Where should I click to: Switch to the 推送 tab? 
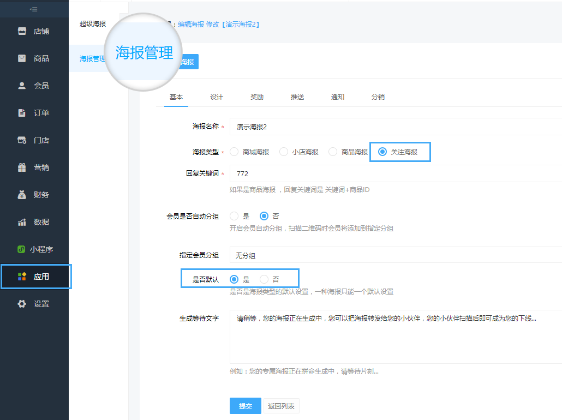click(x=297, y=97)
